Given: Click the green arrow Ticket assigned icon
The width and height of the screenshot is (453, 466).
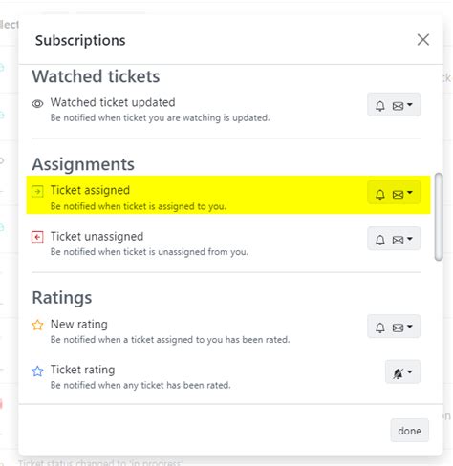Looking at the screenshot, I should click(37, 192).
